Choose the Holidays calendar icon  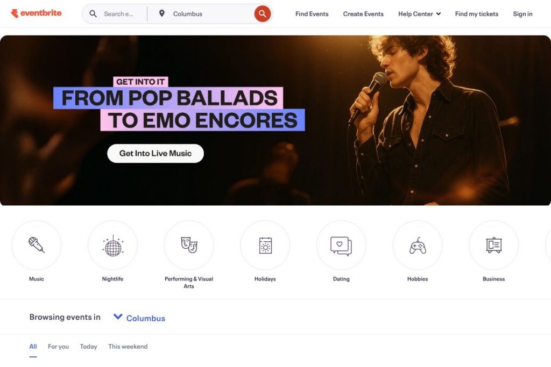(265, 245)
